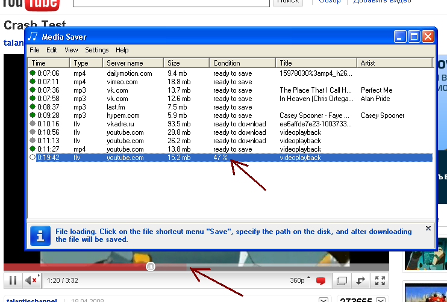Sort list by Time column header
Screen dimensions: 447x302
pyautogui.click(x=48, y=63)
